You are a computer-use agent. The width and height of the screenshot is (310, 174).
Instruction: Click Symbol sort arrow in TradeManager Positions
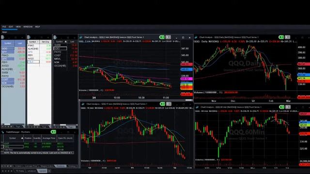22,138
